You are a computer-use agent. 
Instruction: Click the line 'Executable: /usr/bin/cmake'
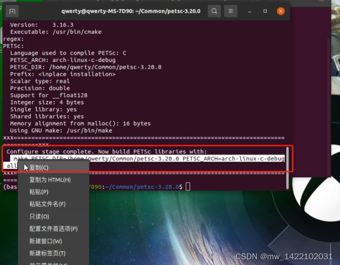[x=56, y=32]
